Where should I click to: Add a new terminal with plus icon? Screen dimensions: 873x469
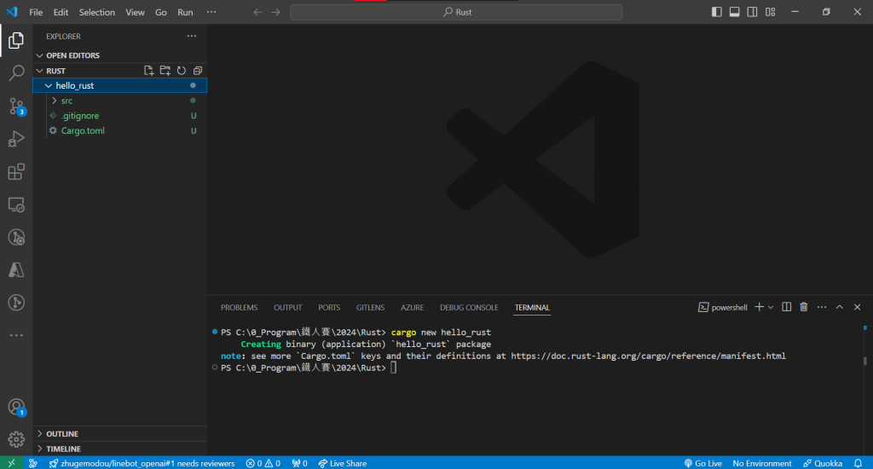coord(759,307)
